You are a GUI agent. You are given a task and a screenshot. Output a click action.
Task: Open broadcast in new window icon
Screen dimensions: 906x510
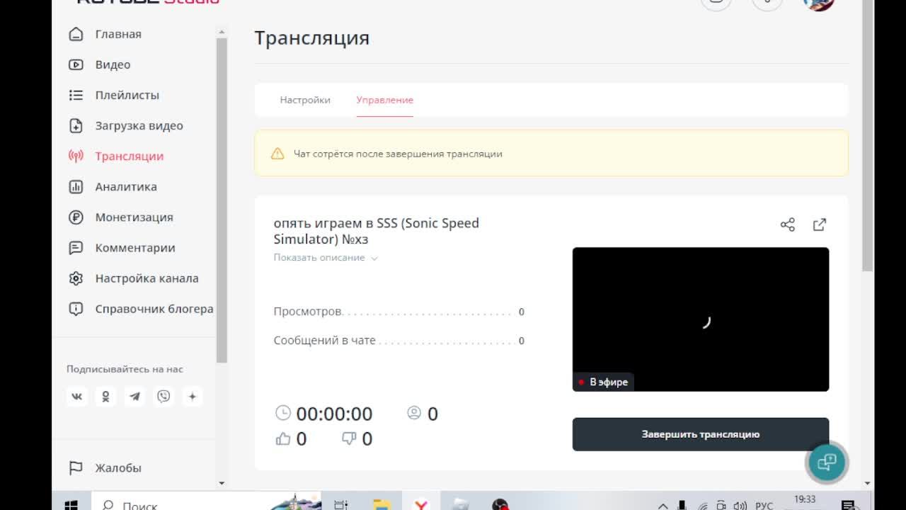point(820,225)
